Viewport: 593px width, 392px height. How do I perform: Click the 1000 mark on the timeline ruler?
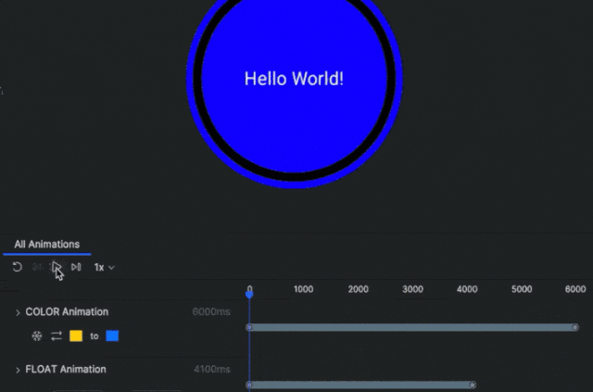coord(303,289)
